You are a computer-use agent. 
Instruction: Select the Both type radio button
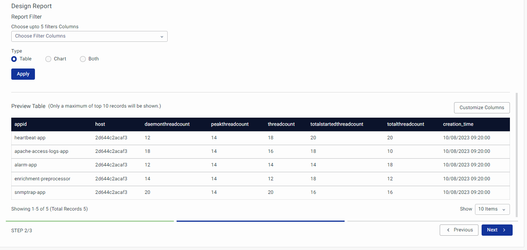83,59
